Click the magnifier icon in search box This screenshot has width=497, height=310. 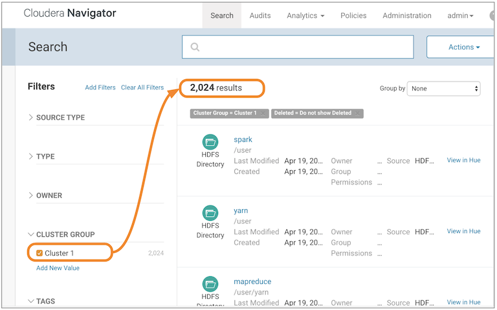pyautogui.click(x=195, y=47)
